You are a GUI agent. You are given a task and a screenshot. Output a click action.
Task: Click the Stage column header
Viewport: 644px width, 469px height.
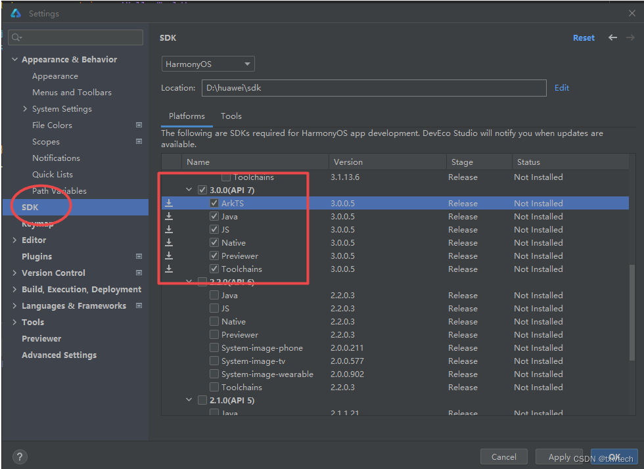pyautogui.click(x=479, y=162)
